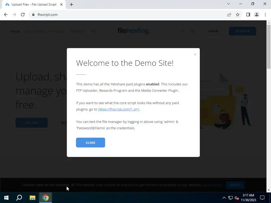Close the Welcome demo dialog with X

(x=195, y=54)
